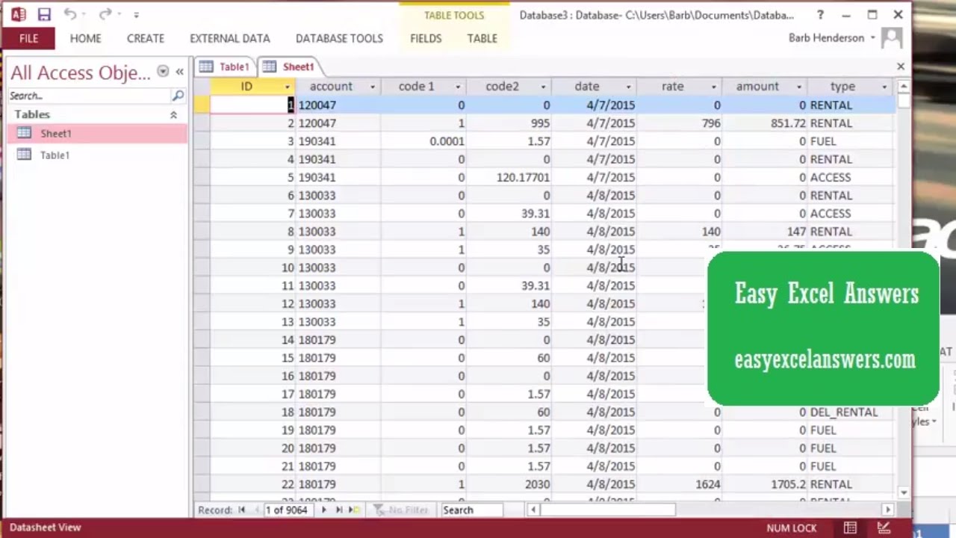
Task: Go to the first record
Action: [x=241, y=510]
